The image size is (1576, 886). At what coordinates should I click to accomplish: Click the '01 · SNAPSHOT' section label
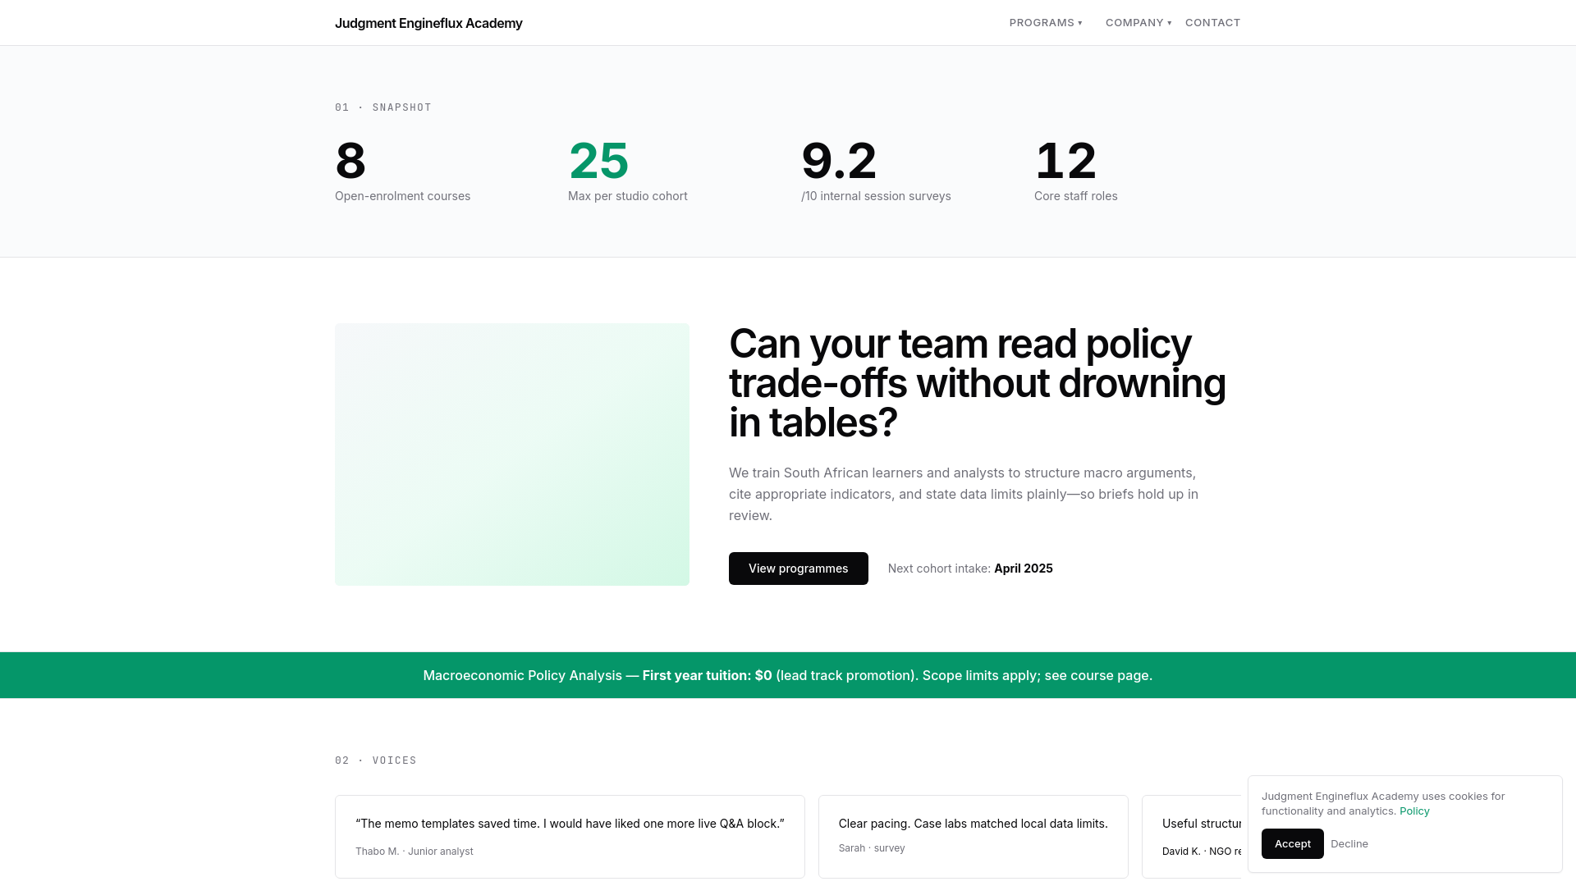click(383, 107)
